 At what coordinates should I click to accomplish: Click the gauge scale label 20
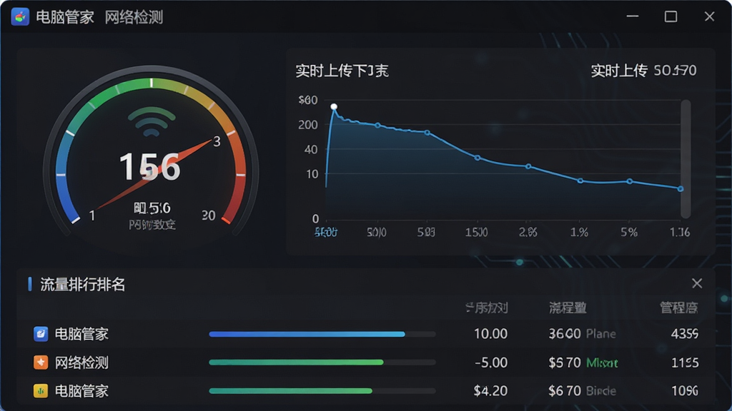click(208, 215)
